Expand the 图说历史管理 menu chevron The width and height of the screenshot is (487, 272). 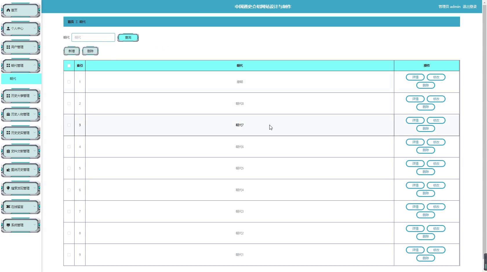click(34, 170)
